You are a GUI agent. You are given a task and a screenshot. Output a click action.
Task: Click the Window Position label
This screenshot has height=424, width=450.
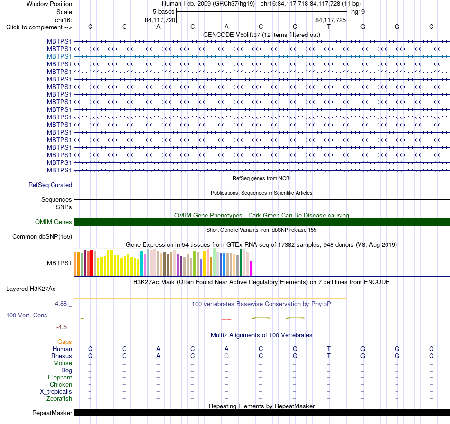point(49,4)
